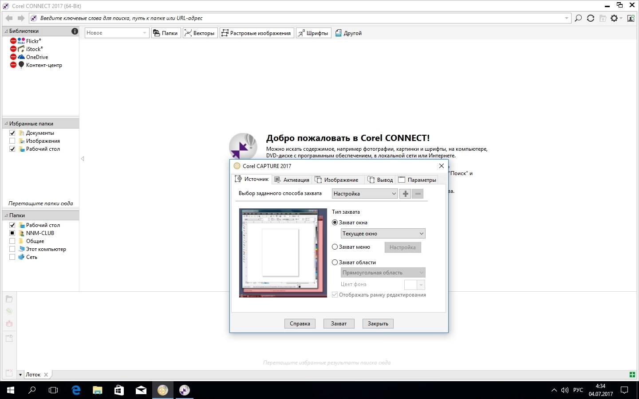Open Windows Start menu

11,390
